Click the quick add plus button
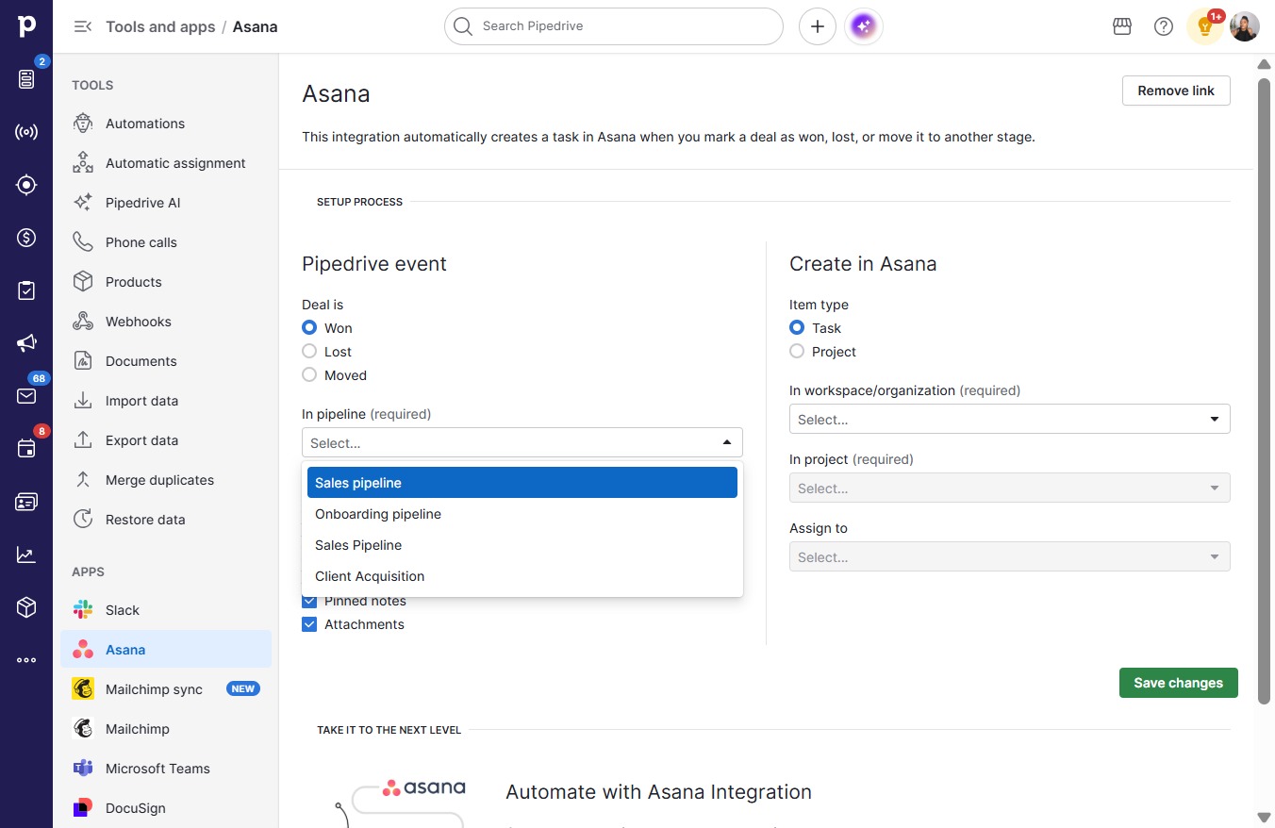 click(x=818, y=26)
